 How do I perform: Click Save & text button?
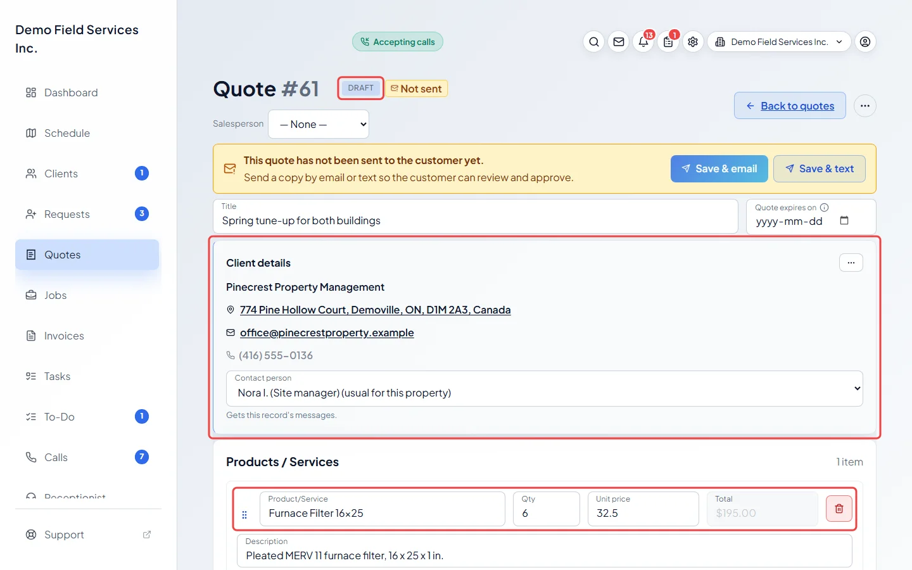click(x=820, y=168)
